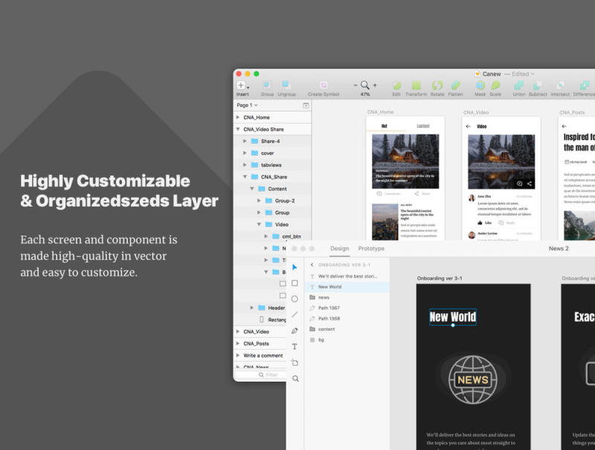
Task: Switch to the Prototype tab
Action: [371, 248]
